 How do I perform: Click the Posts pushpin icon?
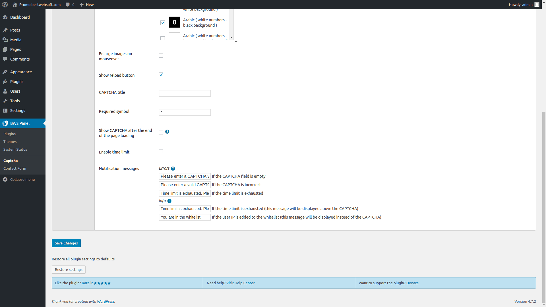point(5,30)
